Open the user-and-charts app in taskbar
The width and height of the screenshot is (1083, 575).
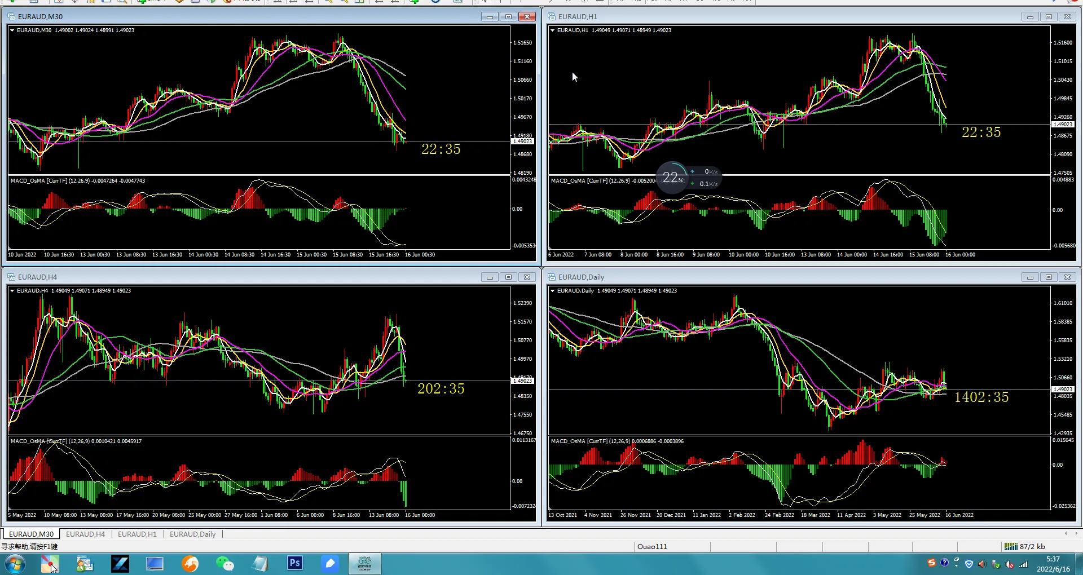click(85, 564)
